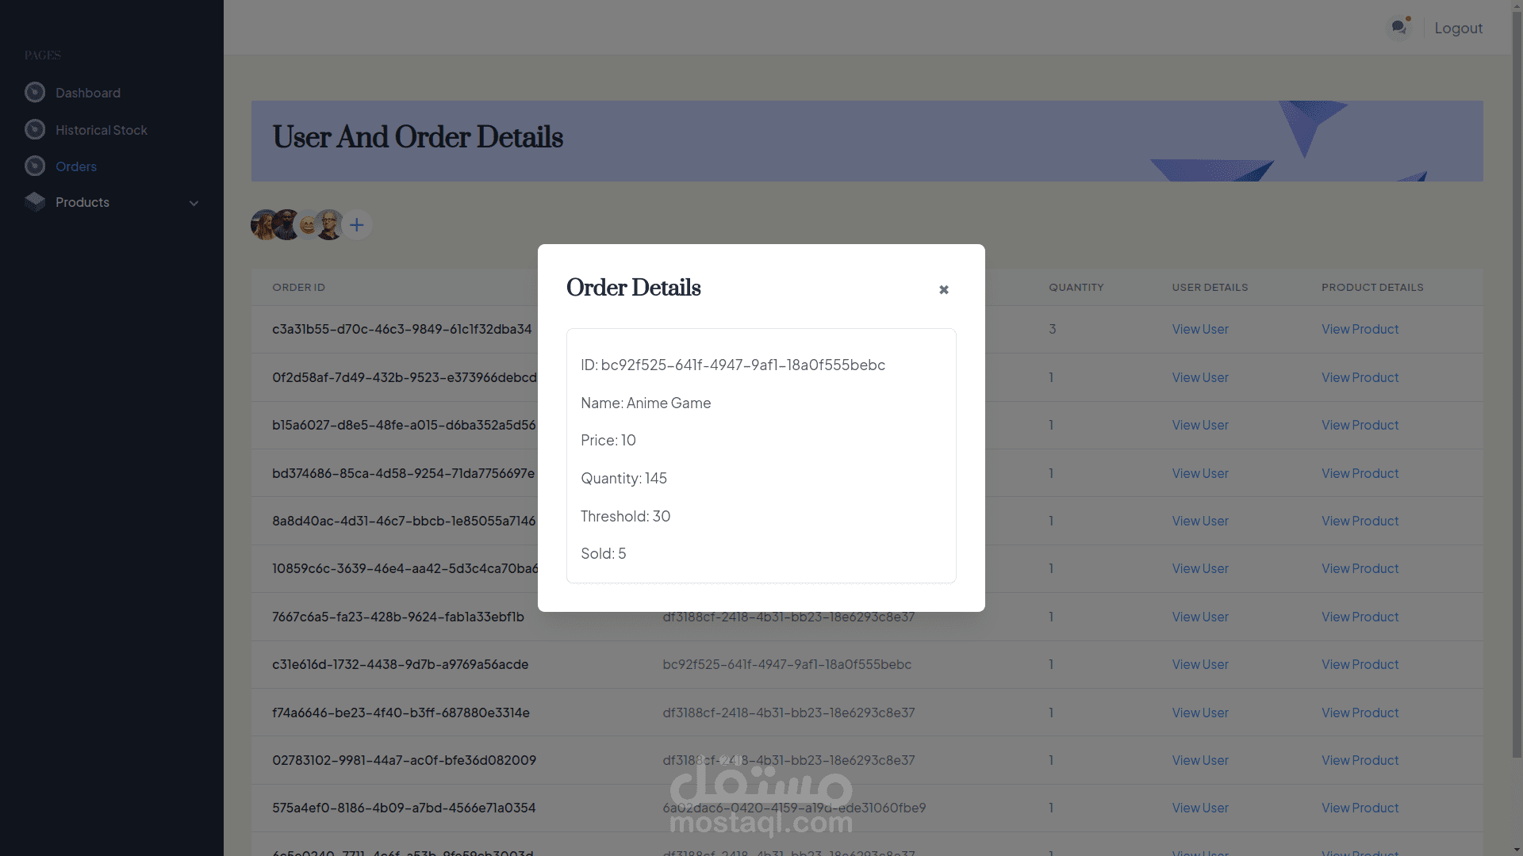This screenshot has height=856, width=1523.
Task: Select the bald man avatar
Action: pos(329,225)
